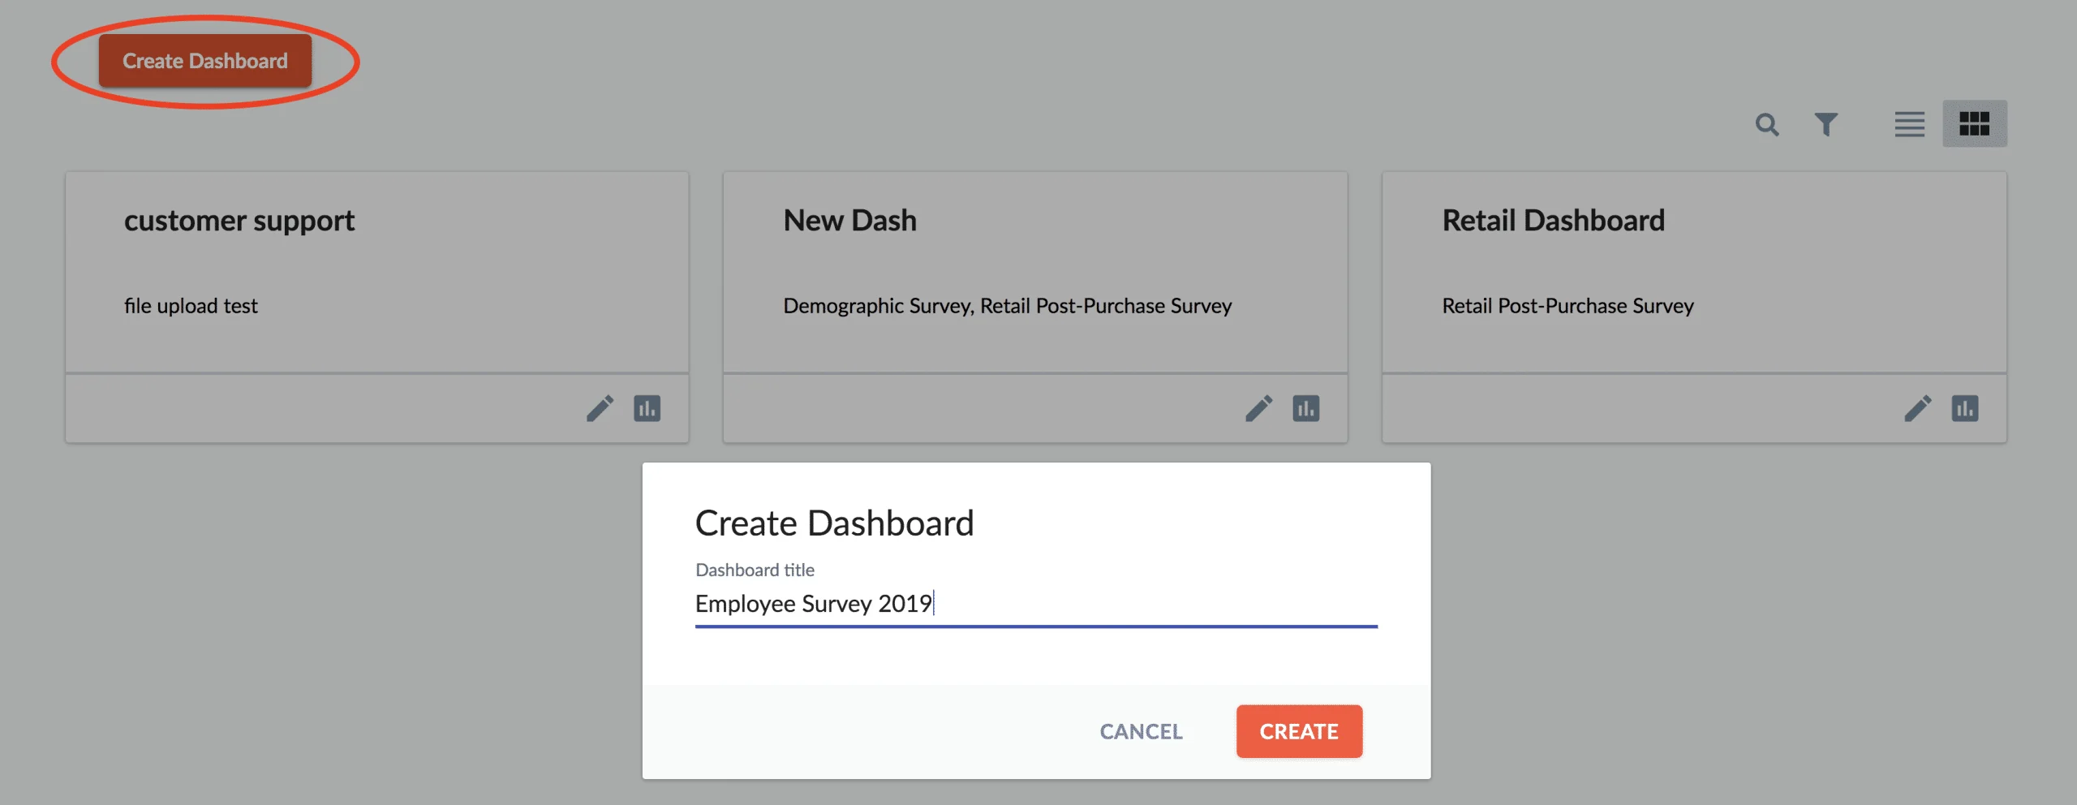Switch to list view layout

1909,124
